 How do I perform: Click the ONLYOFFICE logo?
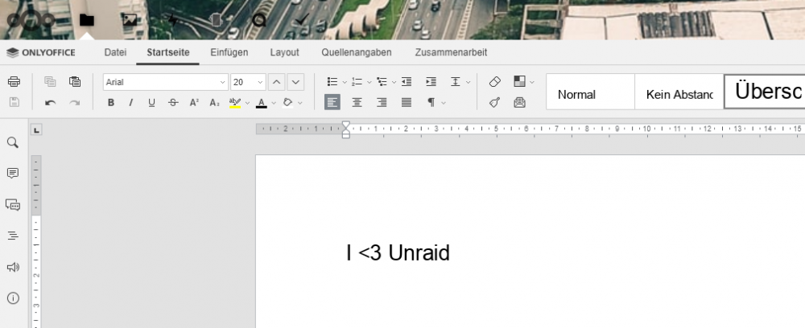point(41,52)
